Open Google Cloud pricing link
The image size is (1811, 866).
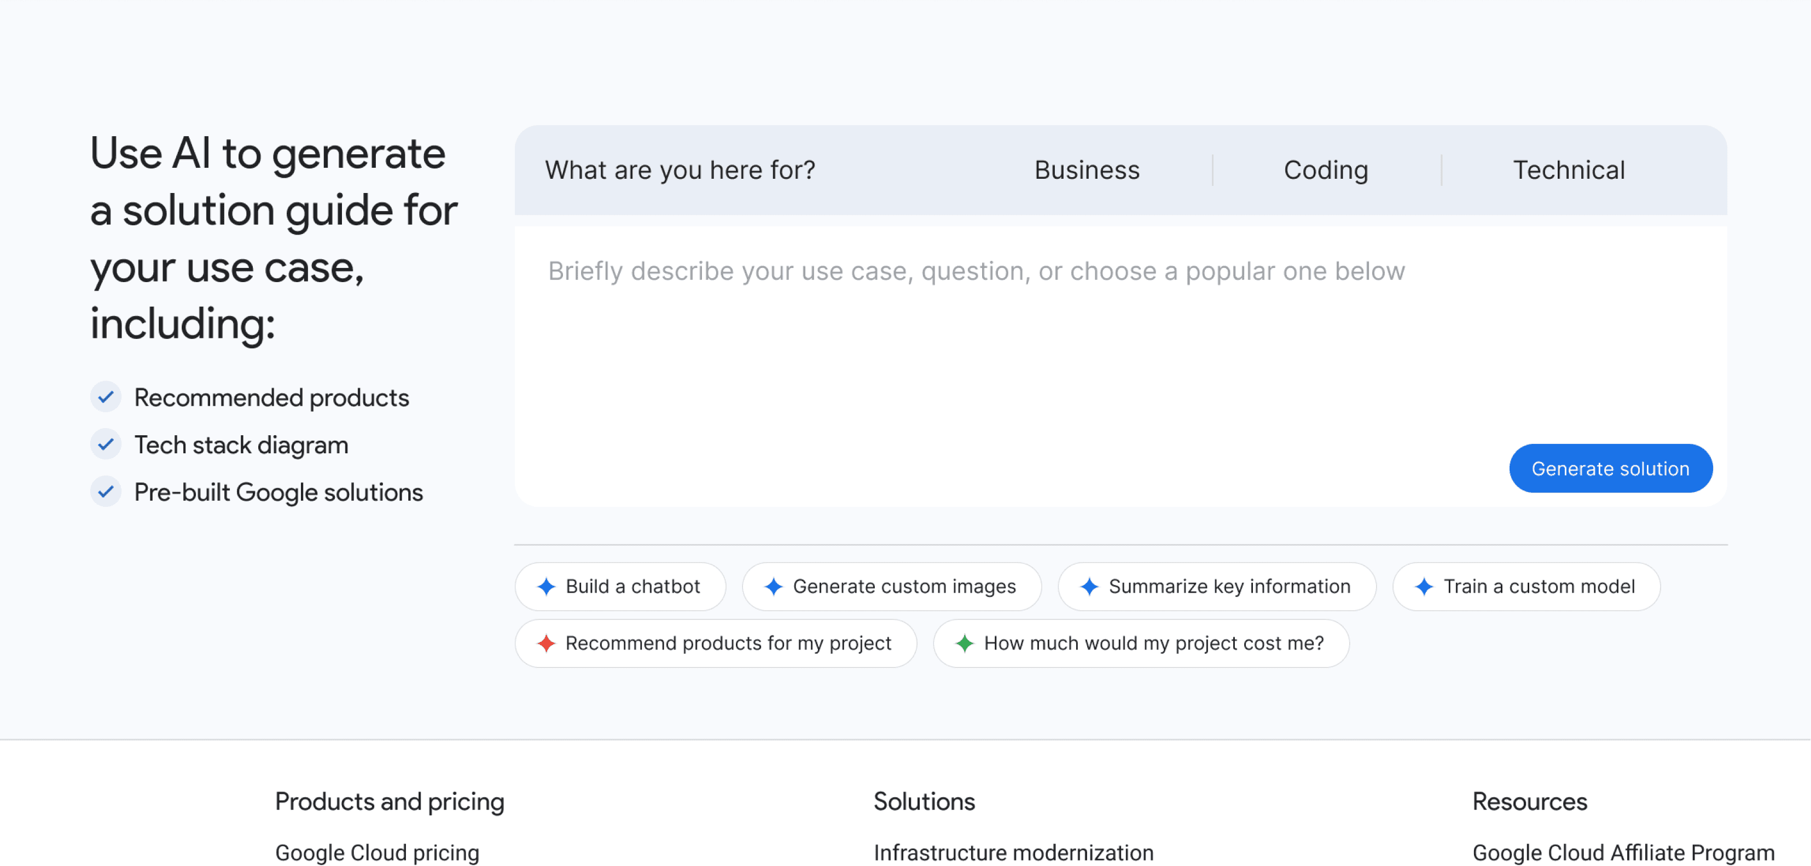377,853
